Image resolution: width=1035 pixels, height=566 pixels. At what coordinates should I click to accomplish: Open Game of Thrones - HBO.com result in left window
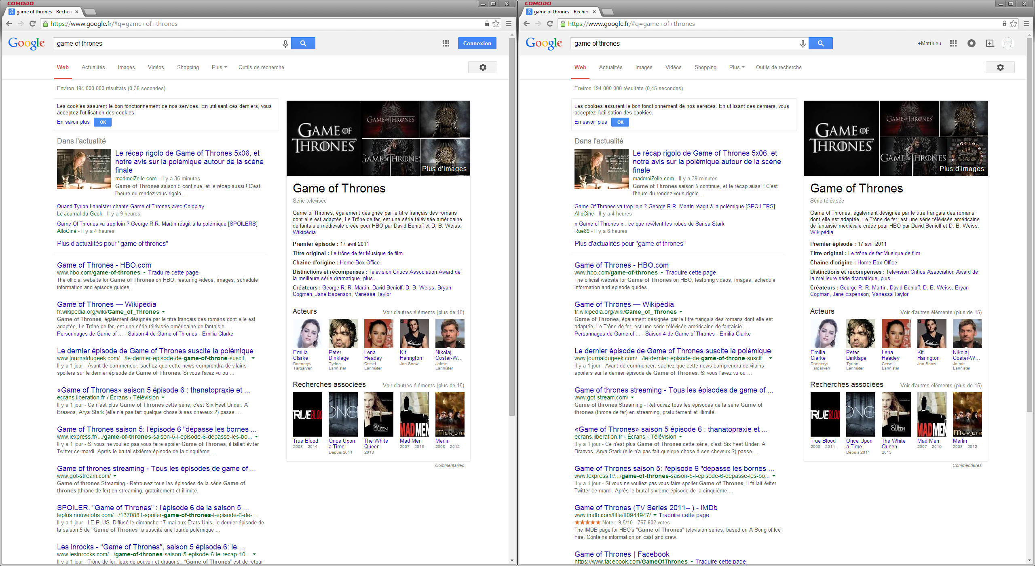coord(104,265)
